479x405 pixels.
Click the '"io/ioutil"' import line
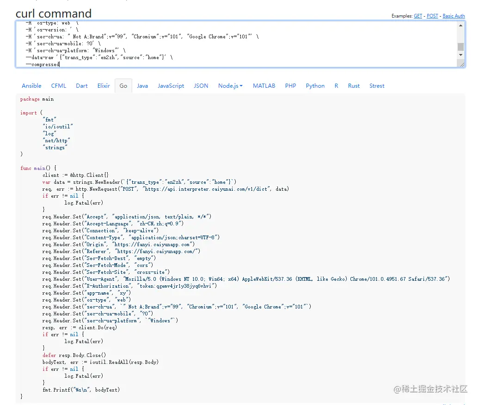click(58, 127)
